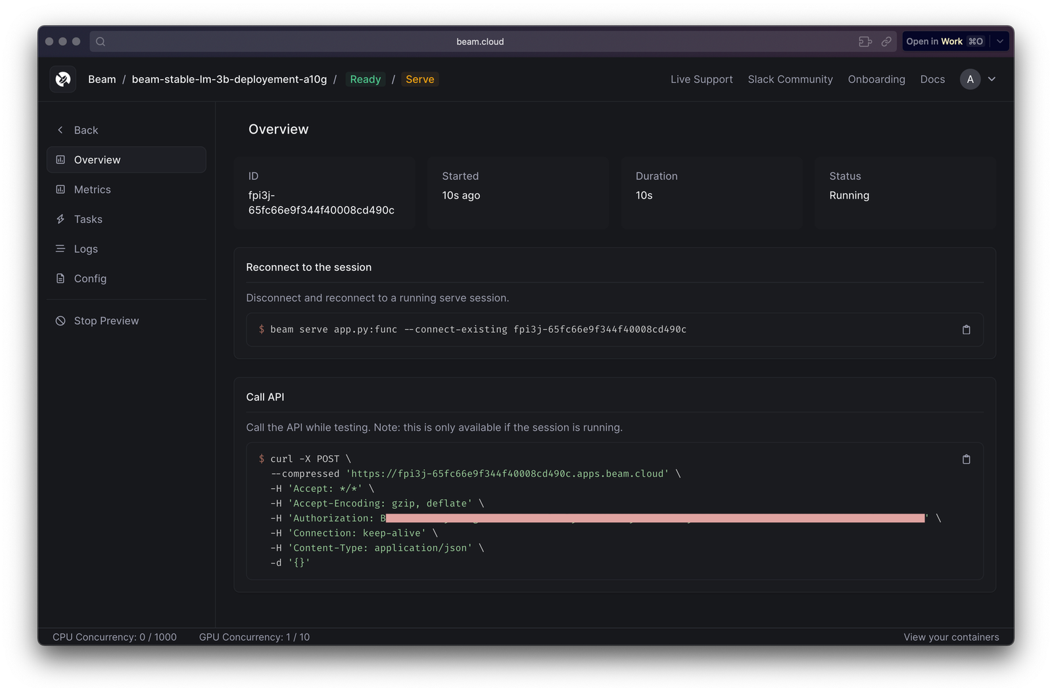Select the Tasks lightning bolt icon
Screen dimensions: 1052x688
[x=60, y=219]
